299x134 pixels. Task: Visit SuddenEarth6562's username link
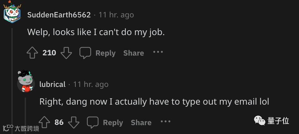[59, 15]
